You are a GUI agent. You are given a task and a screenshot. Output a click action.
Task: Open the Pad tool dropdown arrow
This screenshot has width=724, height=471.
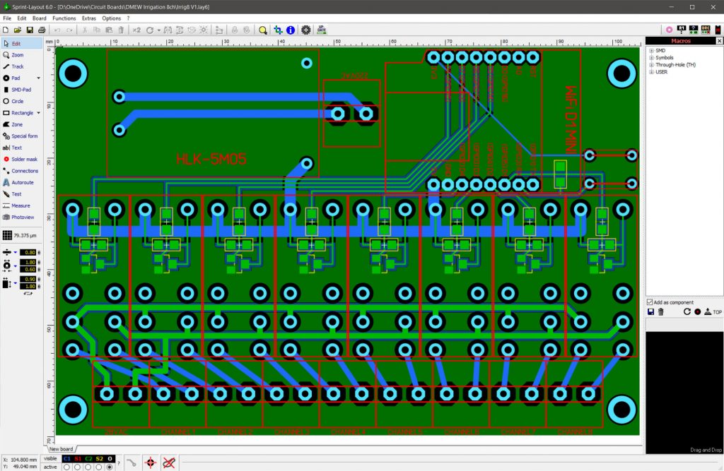click(x=38, y=78)
